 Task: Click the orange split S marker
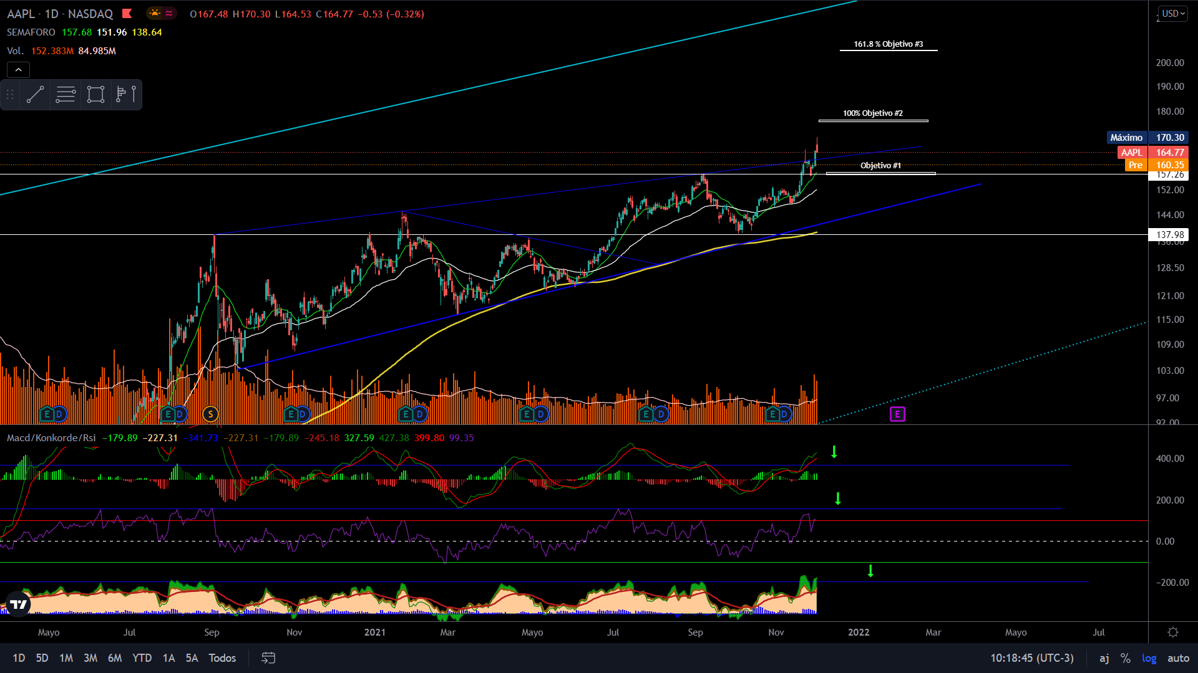pyautogui.click(x=210, y=414)
